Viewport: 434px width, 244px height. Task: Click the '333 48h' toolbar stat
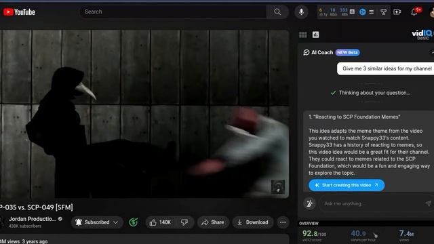pos(344,12)
